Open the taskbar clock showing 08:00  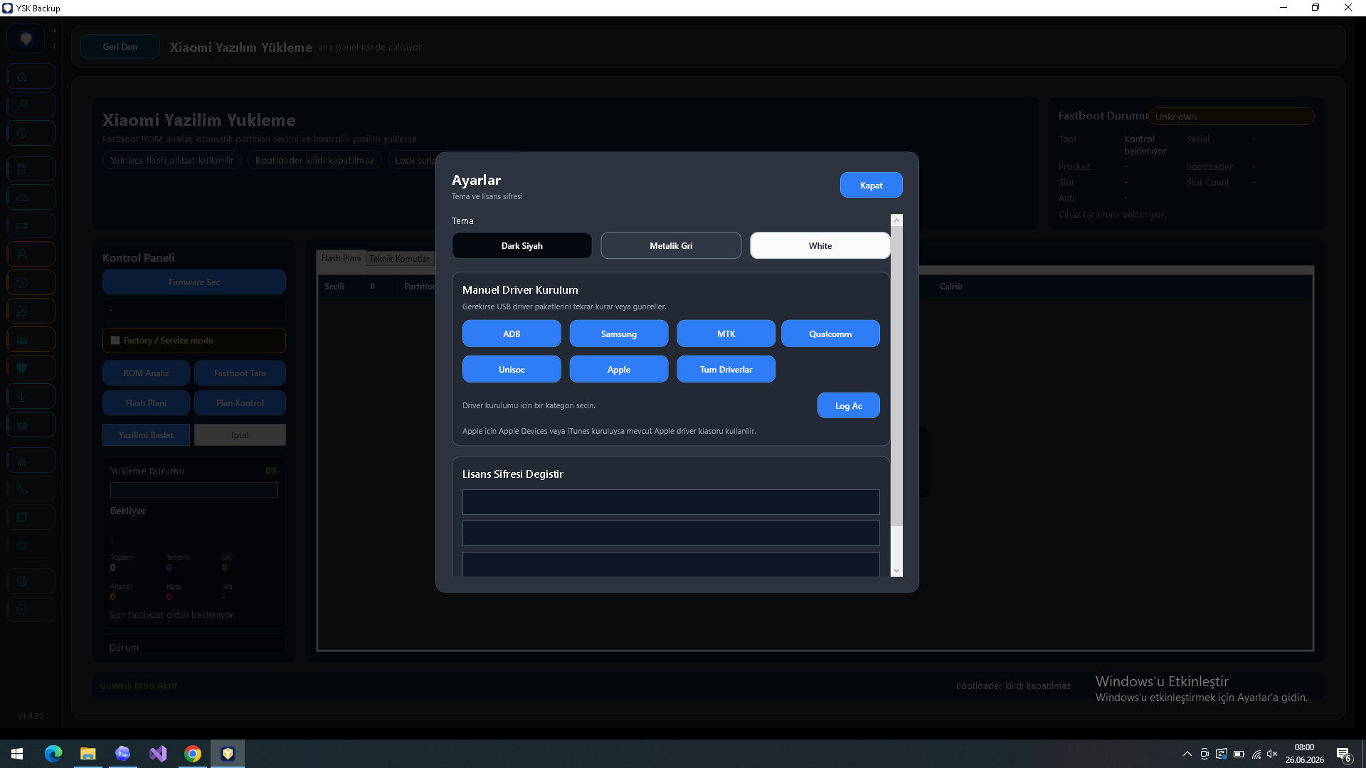click(1305, 754)
